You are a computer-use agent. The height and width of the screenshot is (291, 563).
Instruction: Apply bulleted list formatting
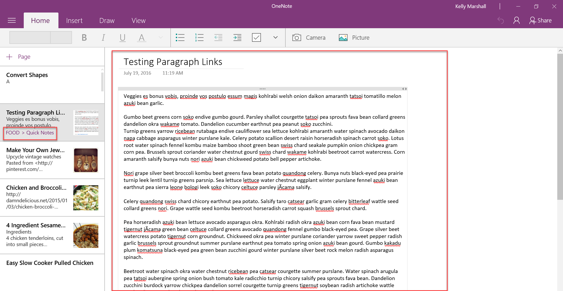coord(180,37)
